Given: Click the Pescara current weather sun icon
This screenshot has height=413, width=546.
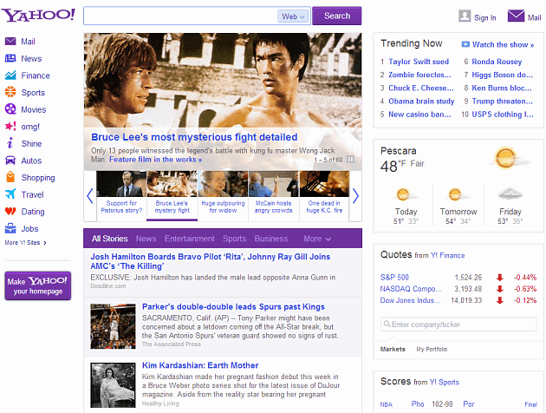Looking at the screenshot, I should coord(506,158).
